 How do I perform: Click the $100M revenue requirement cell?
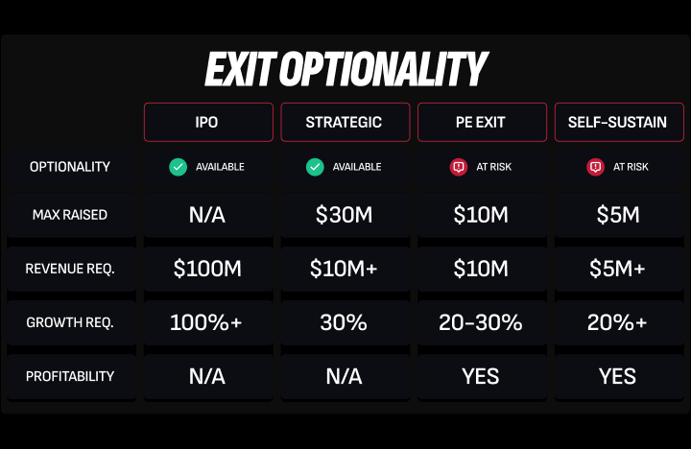208,269
